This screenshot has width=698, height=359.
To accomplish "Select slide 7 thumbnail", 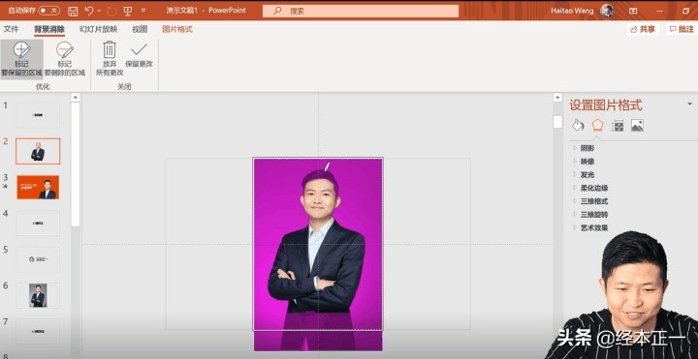I will coord(38,331).
